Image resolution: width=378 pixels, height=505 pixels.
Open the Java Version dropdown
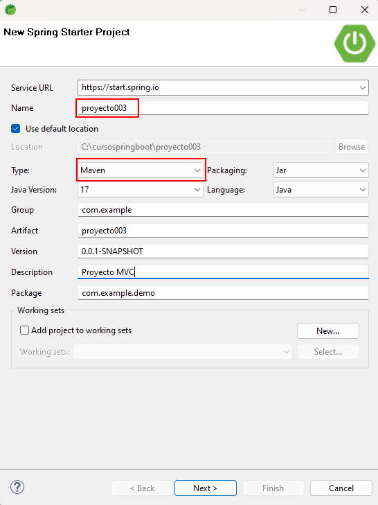coord(141,190)
